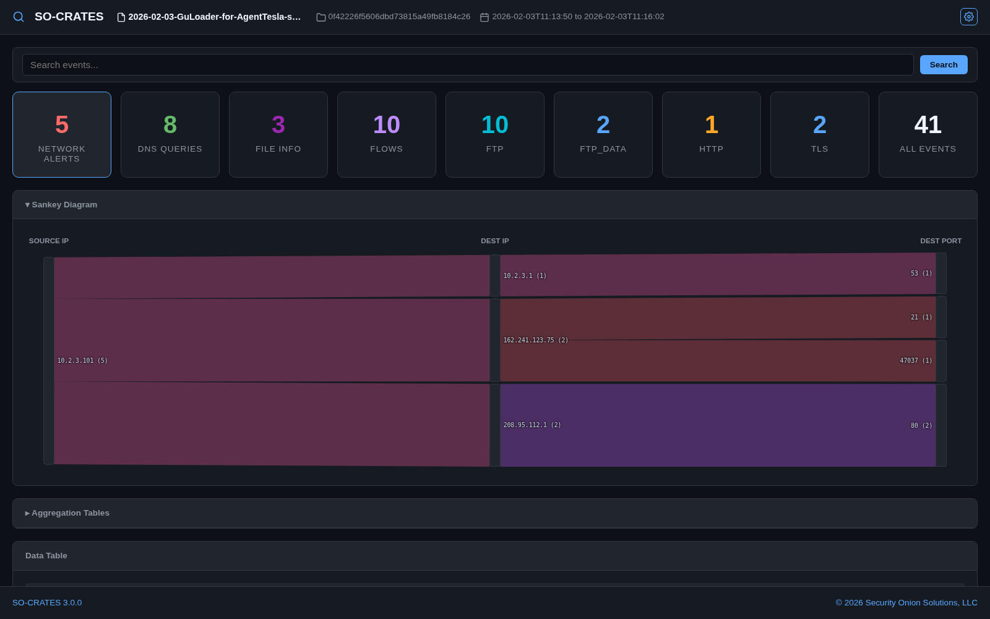Select the HTTP card

point(712,134)
